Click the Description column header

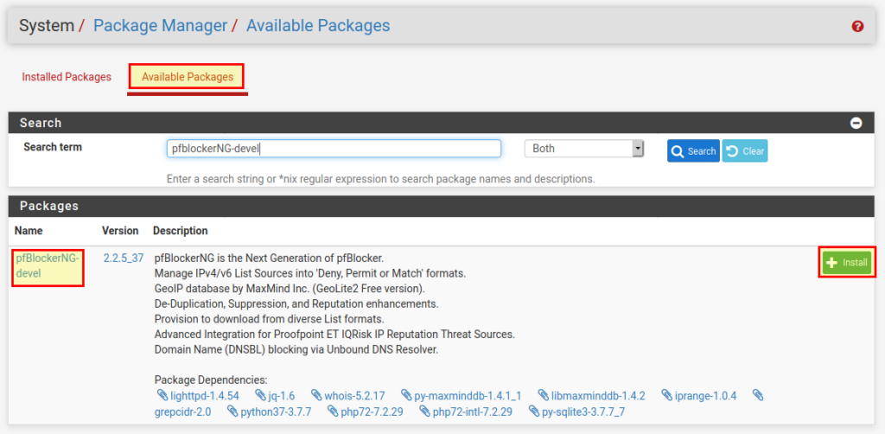point(180,231)
